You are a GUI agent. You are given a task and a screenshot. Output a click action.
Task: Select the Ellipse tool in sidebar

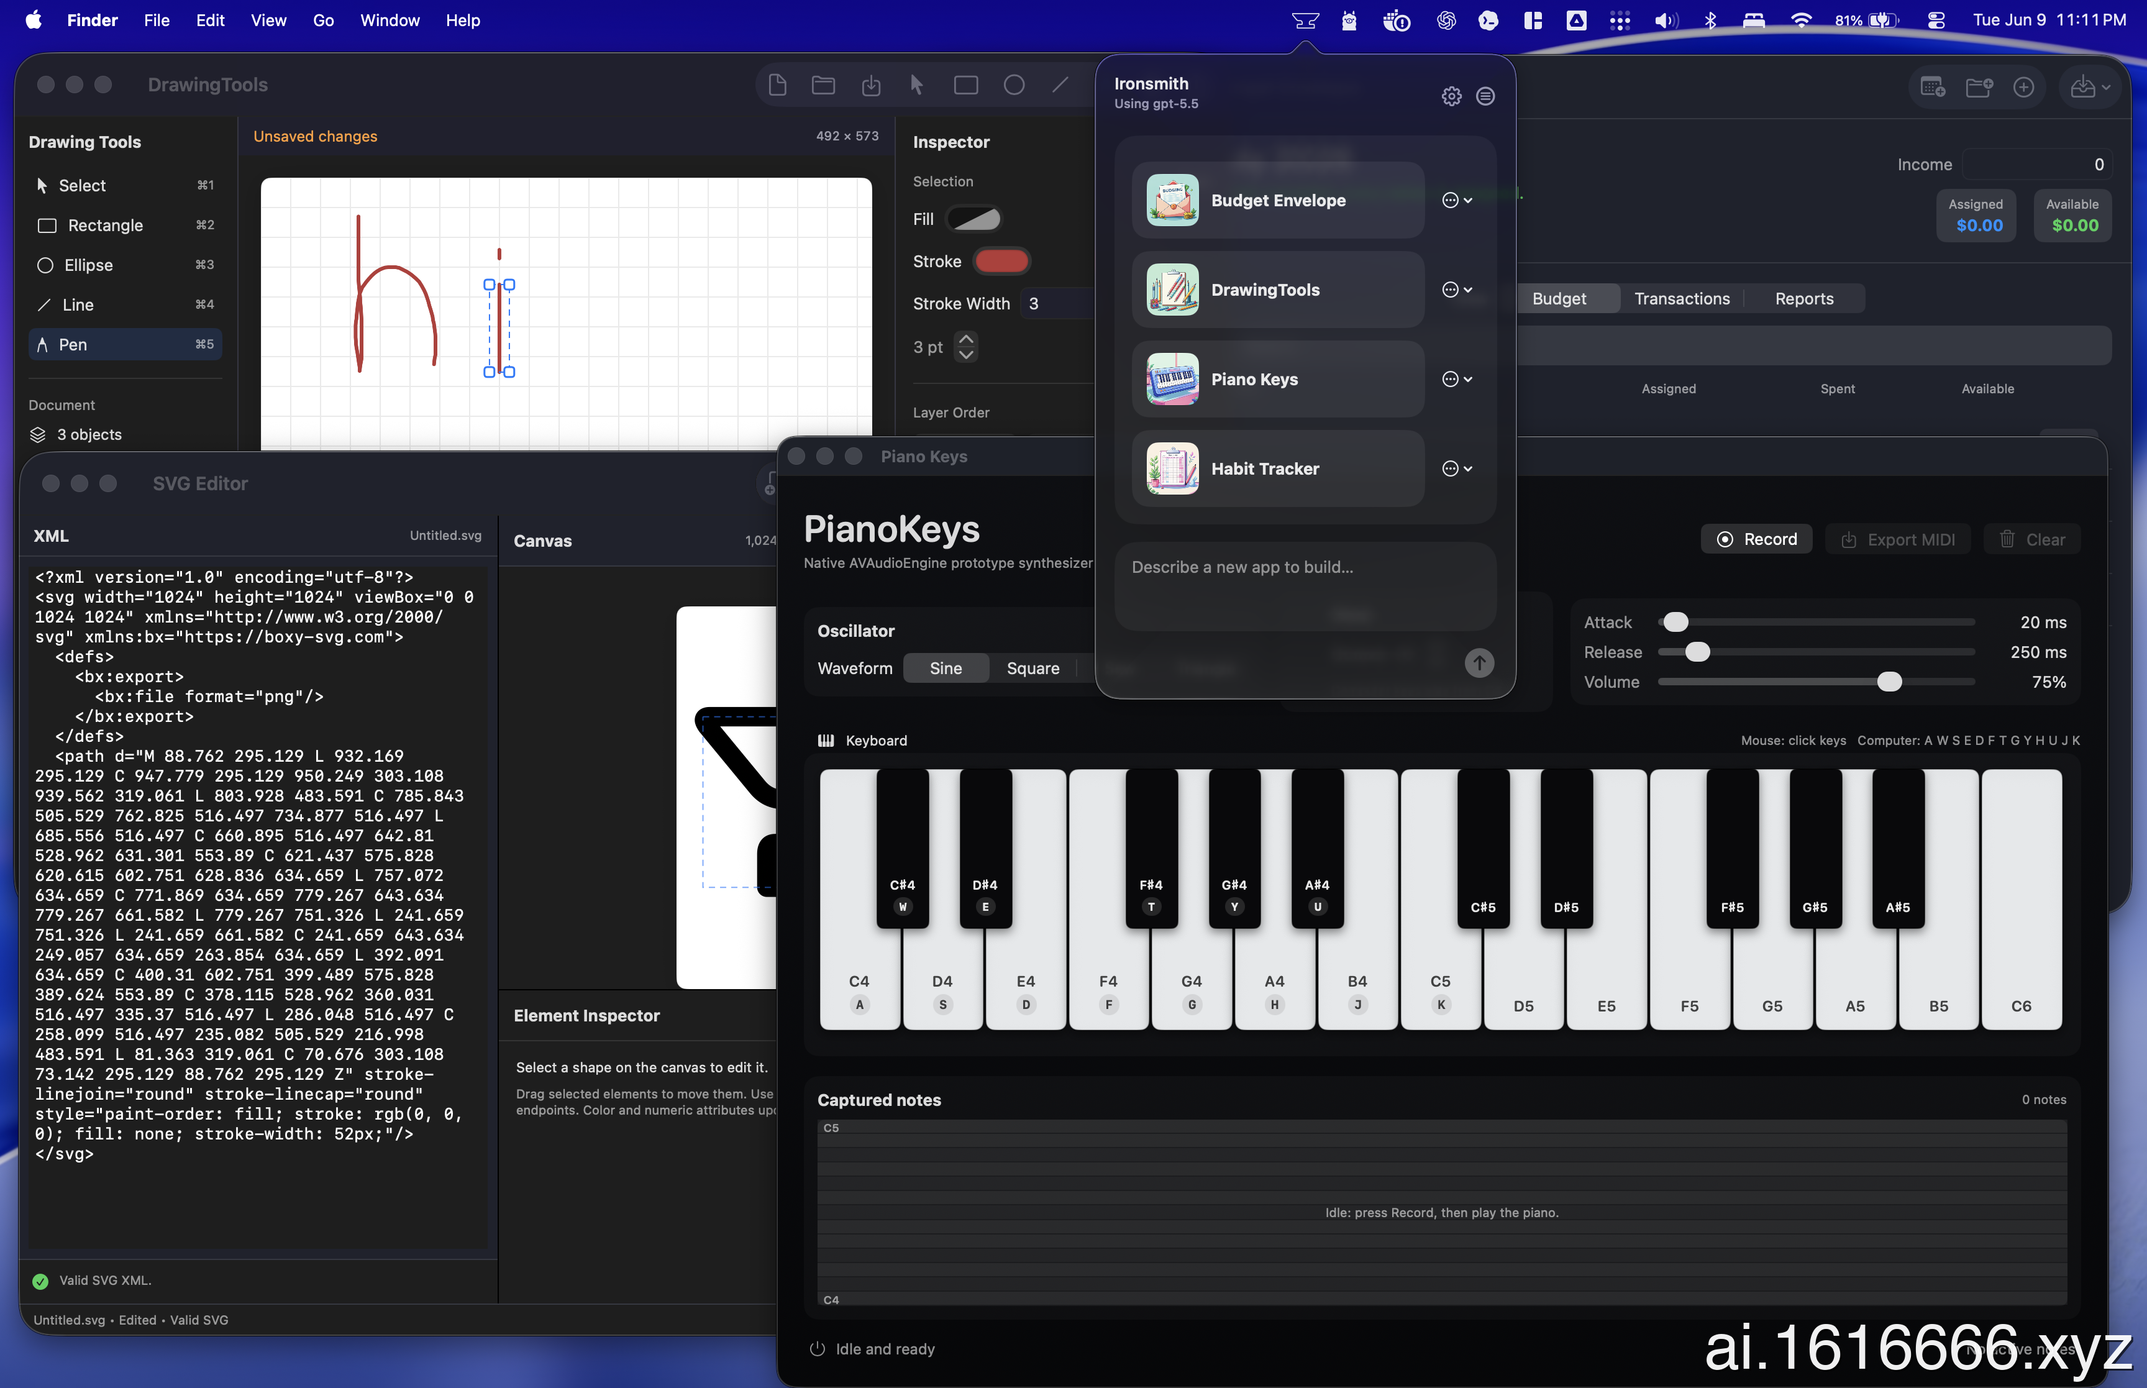(x=125, y=265)
